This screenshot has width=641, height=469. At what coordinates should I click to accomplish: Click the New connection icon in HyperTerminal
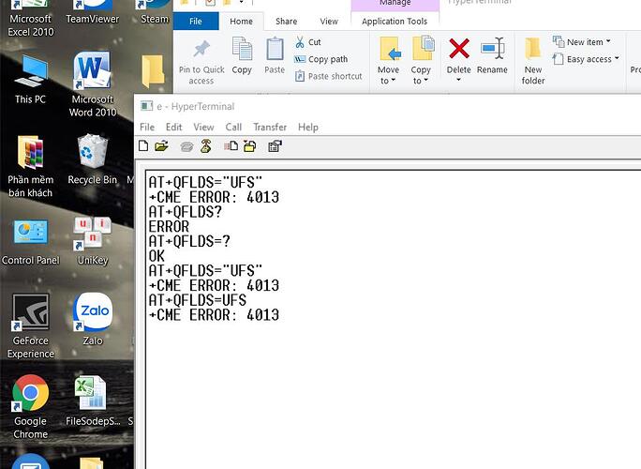143,145
